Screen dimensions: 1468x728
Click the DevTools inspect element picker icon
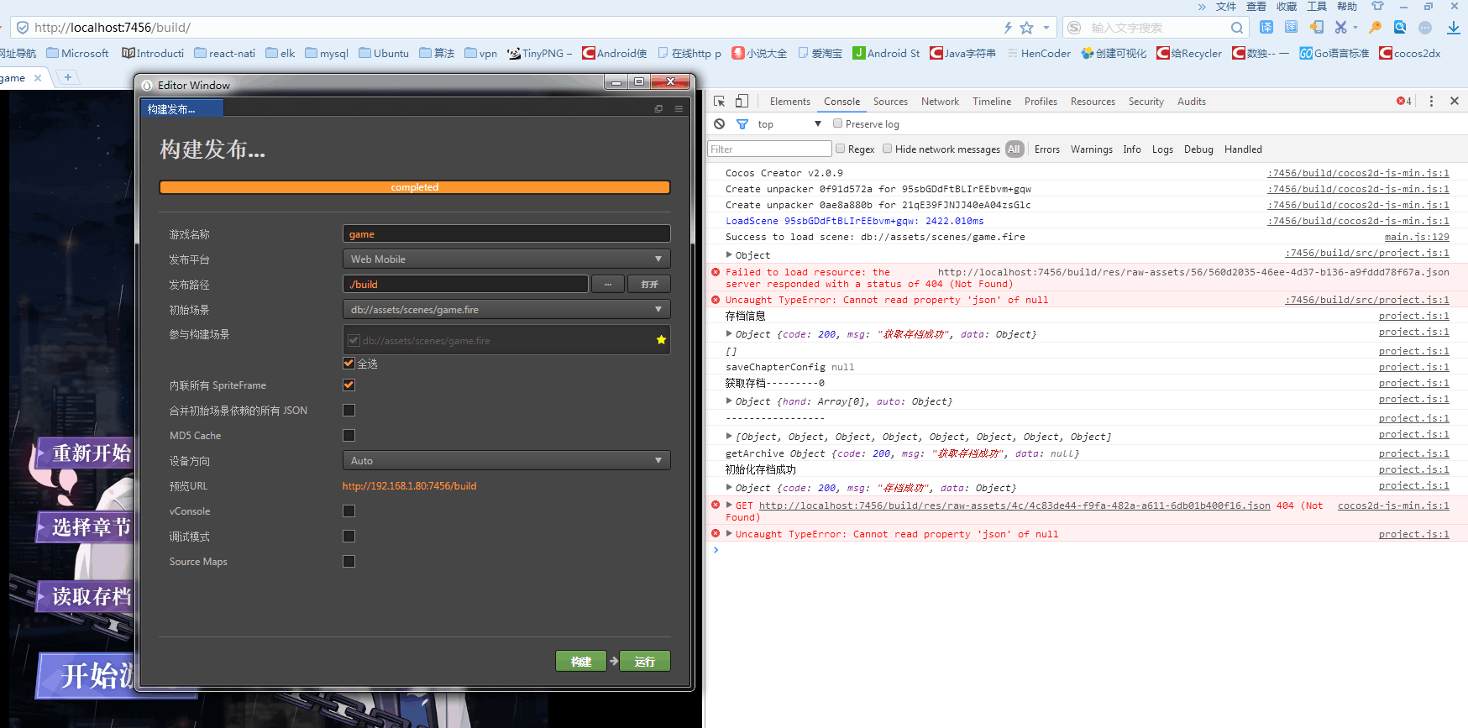[x=720, y=101]
